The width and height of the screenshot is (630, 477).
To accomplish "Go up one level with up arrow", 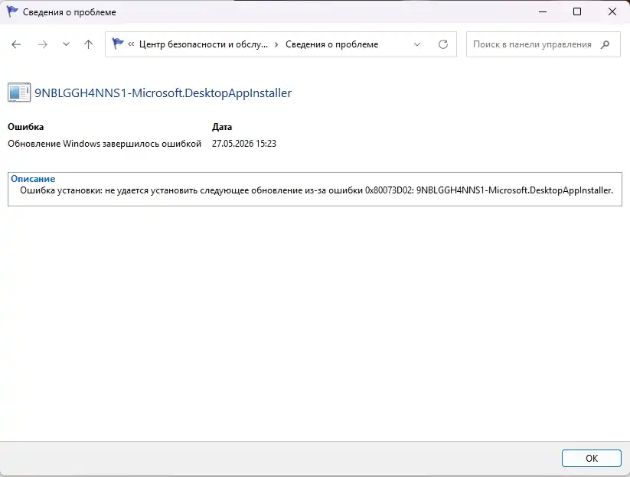I will (88, 44).
